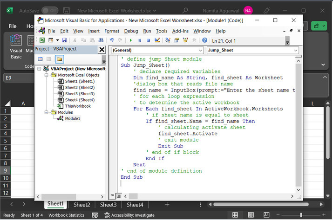Click the Undo icon in VBA toolbar
Screen dimensions: 333x220
pos(112,40)
